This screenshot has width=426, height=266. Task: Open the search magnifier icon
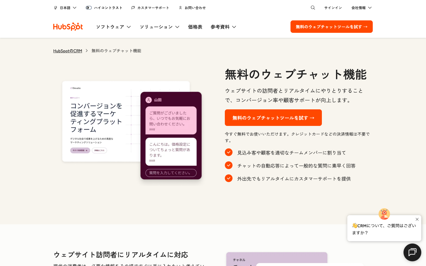coord(313,8)
